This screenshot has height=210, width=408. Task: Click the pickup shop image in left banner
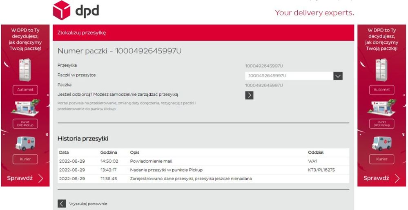click(x=25, y=108)
